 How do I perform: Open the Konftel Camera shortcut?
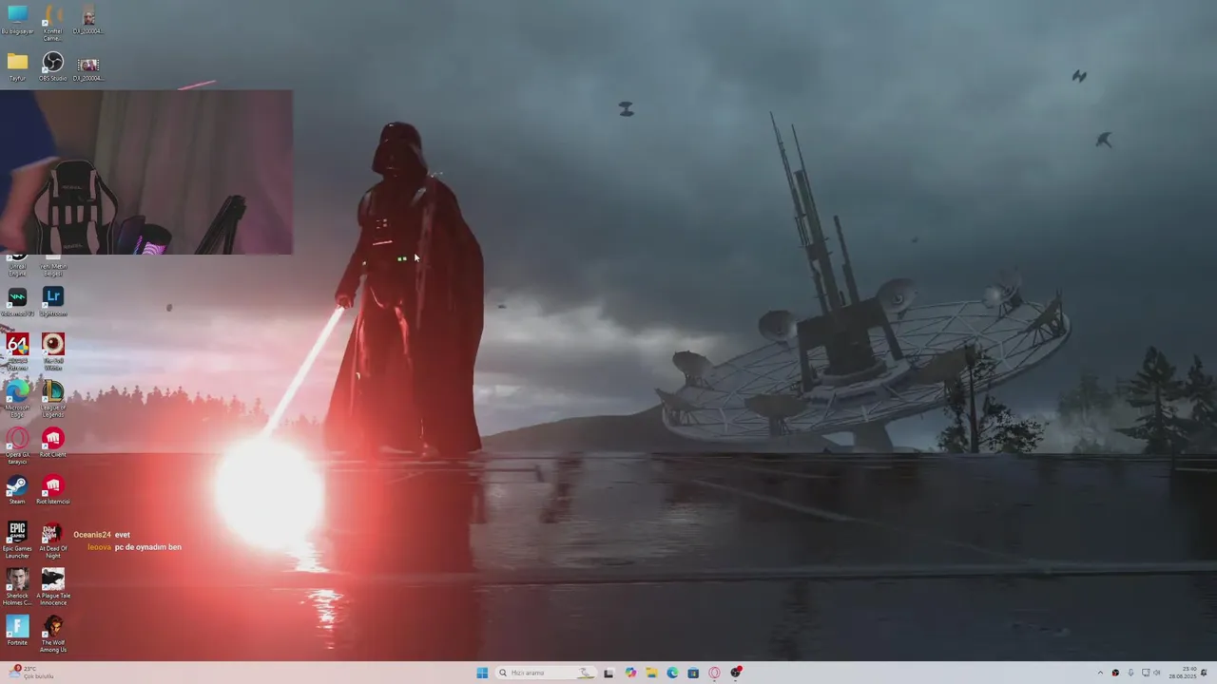(x=52, y=23)
